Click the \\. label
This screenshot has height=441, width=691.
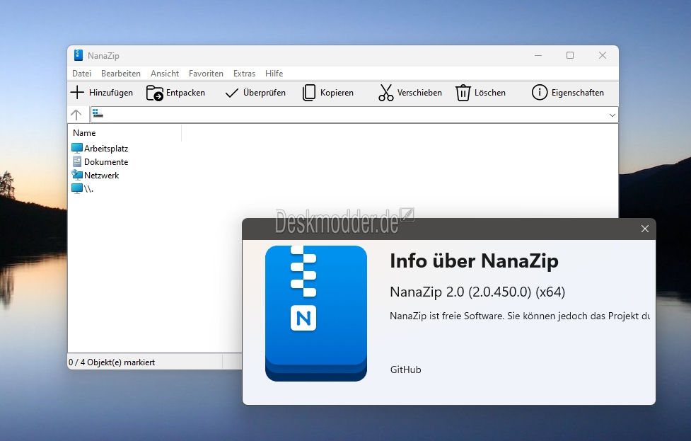point(88,189)
